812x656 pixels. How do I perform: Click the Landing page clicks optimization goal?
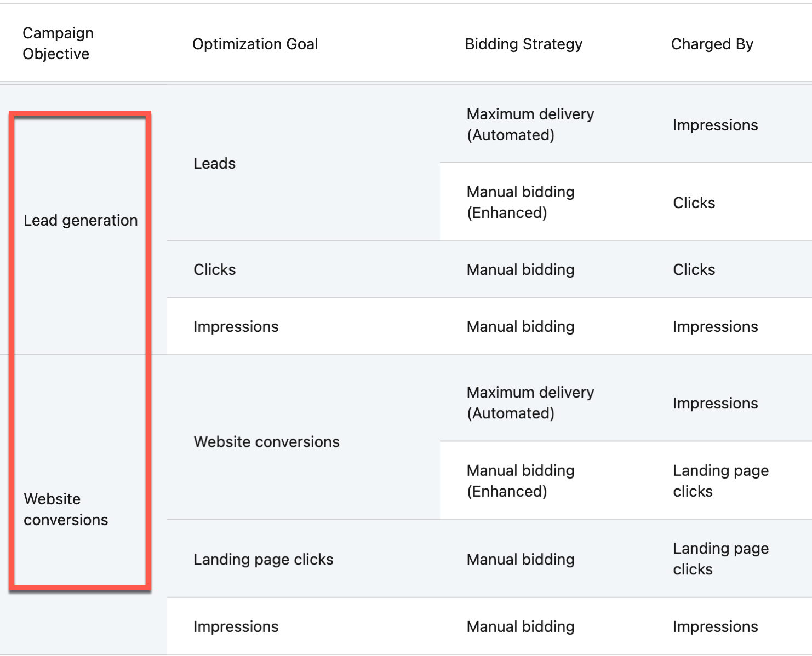pos(263,559)
